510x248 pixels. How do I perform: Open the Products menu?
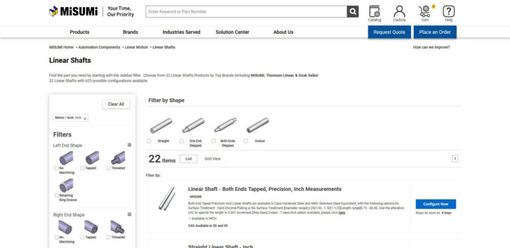point(79,32)
